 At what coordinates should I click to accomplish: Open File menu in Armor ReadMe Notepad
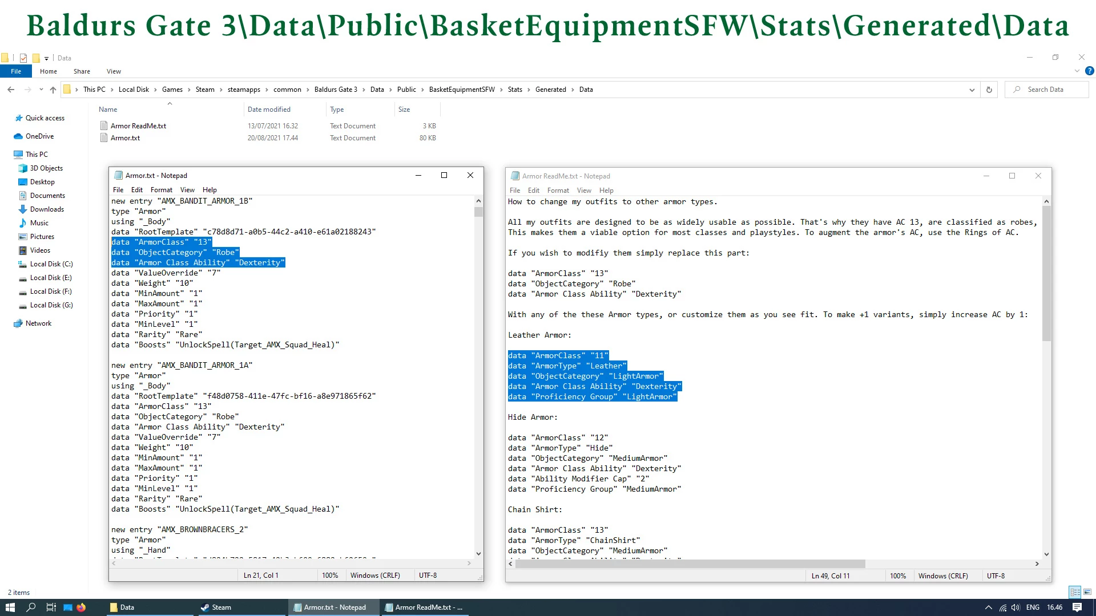point(515,191)
